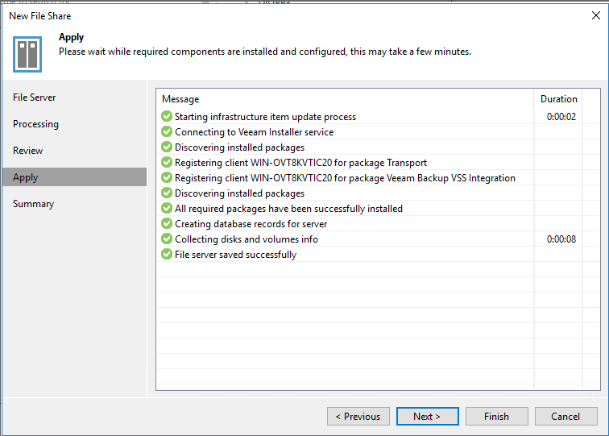Jump to the Summary step
The height and width of the screenshot is (436, 609).
(33, 204)
